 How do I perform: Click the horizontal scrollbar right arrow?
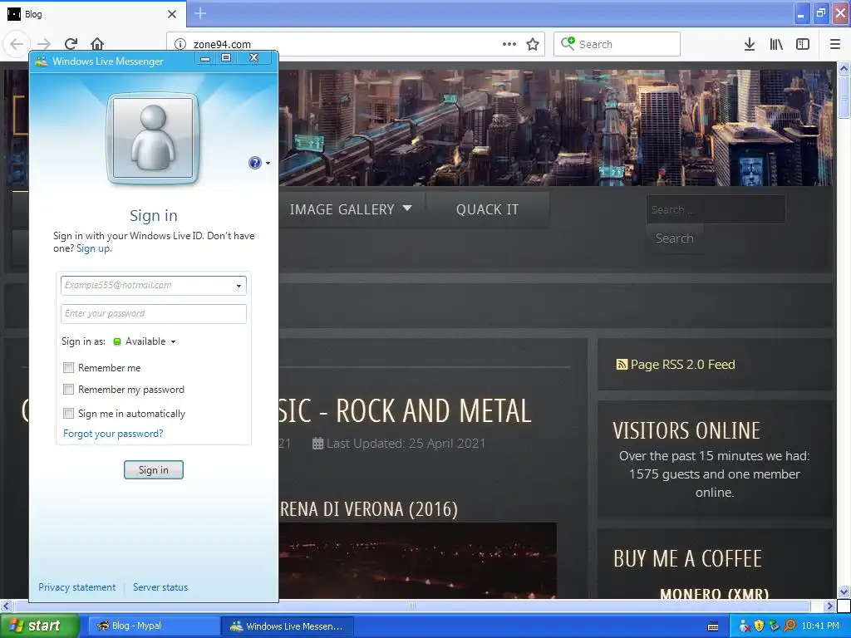tap(829, 606)
